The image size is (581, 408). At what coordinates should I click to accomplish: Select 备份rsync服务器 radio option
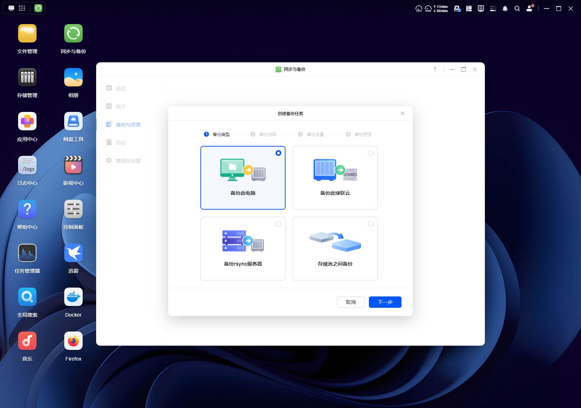tap(278, 224)
